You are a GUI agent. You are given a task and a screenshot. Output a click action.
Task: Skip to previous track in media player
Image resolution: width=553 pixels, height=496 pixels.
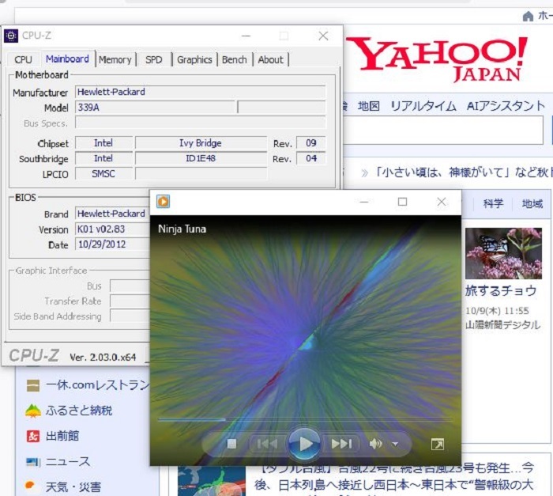(x=266, y=444)
